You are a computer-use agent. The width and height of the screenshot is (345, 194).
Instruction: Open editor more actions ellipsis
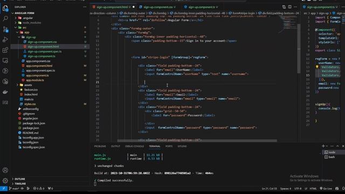pyautogui.click(x=295, y=7)
